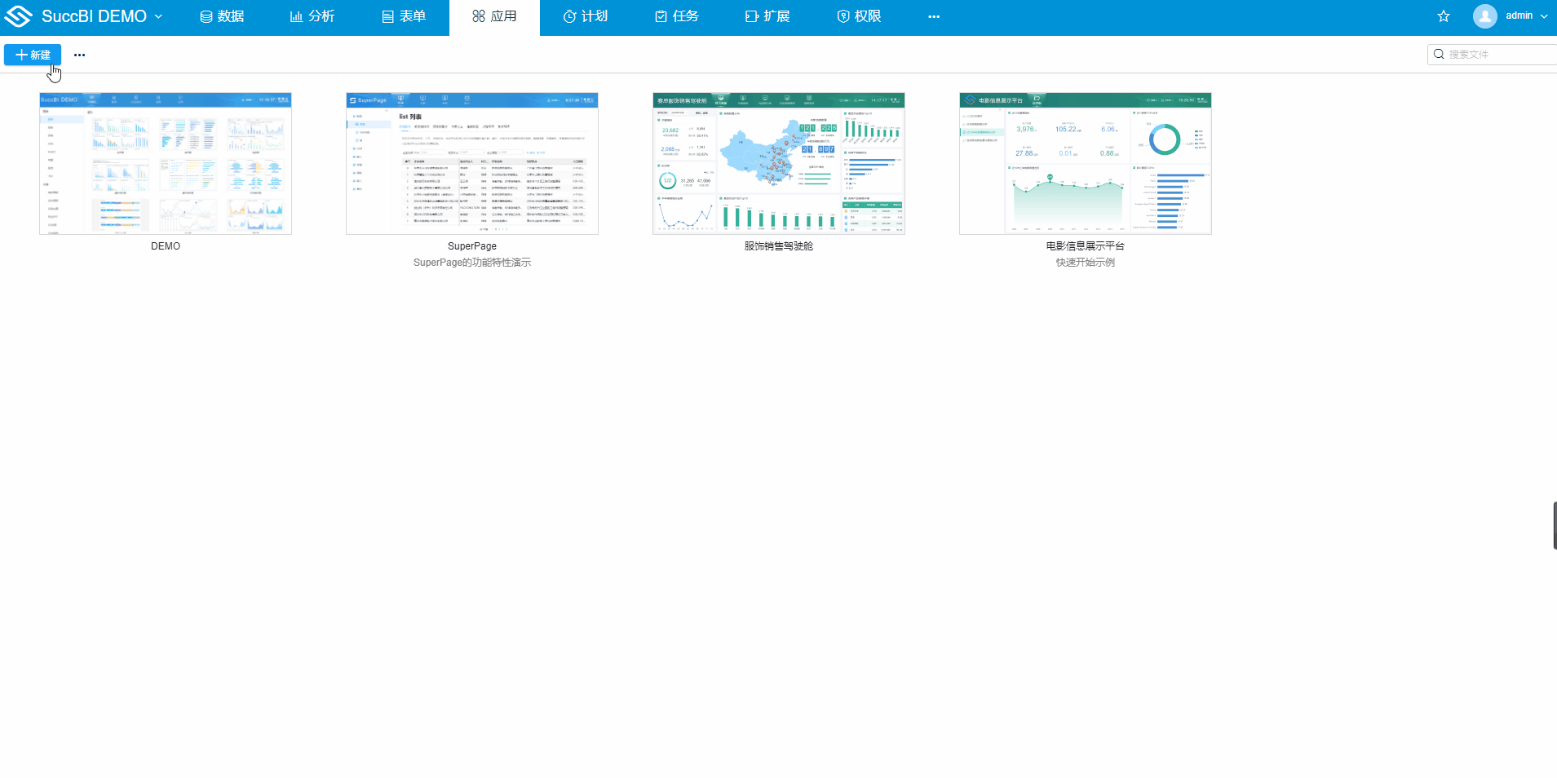
Task: Click the 新建 button
Action: click(x=33, y=55)
